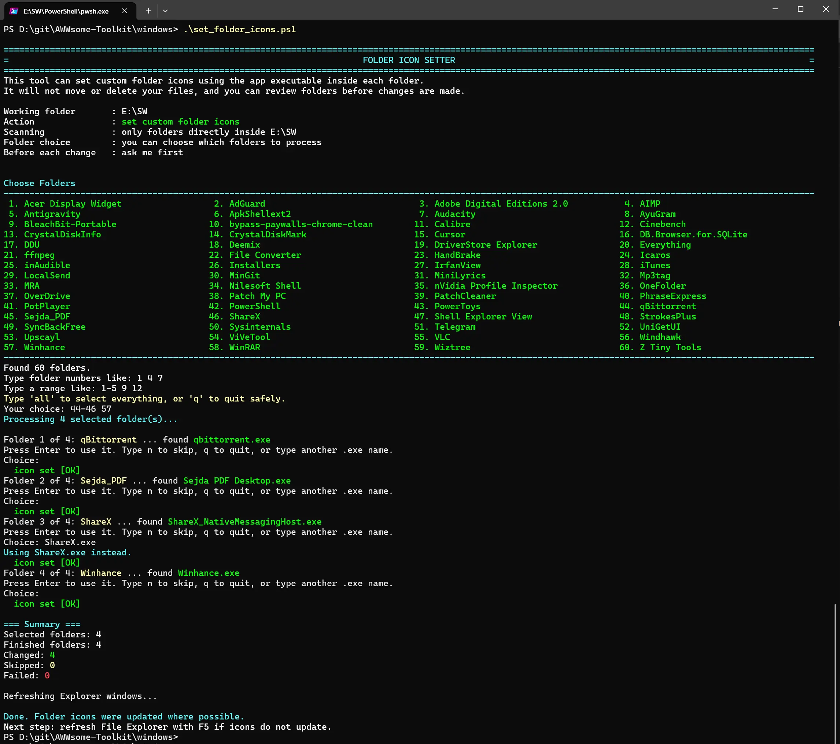The width and height of the screenshot is (840, 744).
Task: Click the found file "Sejda PDF Desktop.exe"
Action: coord(237,481)
